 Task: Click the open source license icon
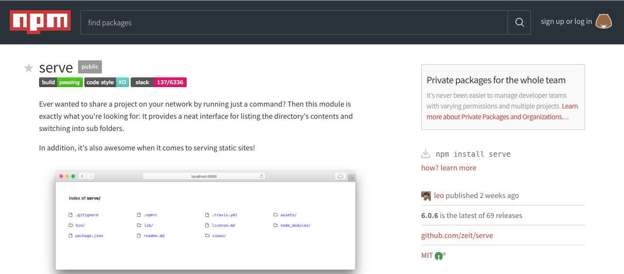click(439, 256)
